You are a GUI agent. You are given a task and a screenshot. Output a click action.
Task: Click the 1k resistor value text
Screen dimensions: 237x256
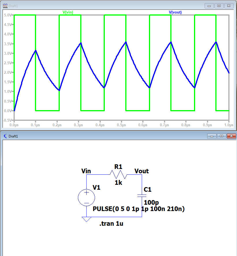pyautogui.click(x=118, y=182)
